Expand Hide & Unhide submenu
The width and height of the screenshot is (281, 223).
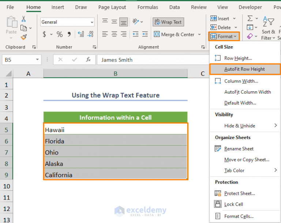pyautogui.click(x=245, y=126)
